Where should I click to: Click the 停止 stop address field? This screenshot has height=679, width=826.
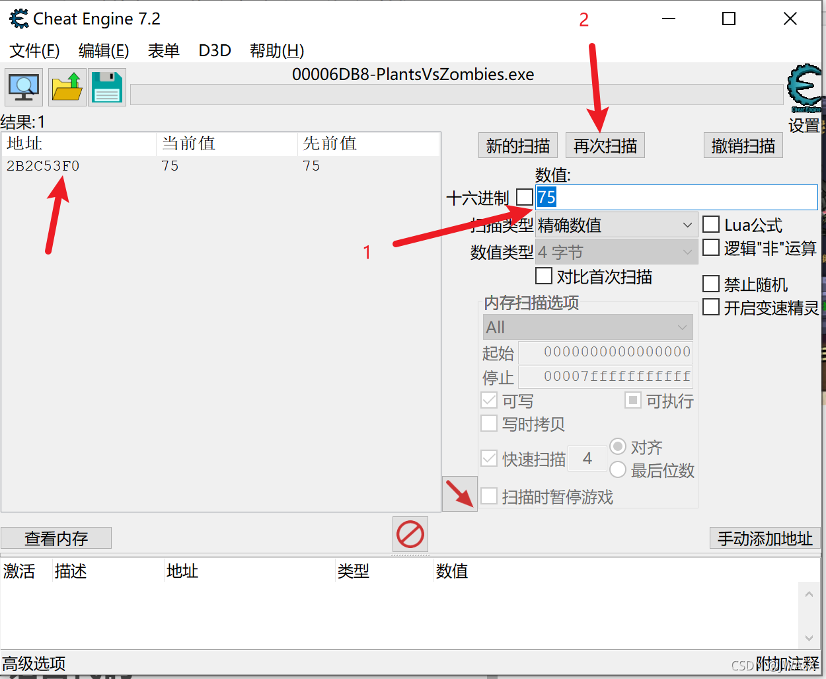point(606,377)
